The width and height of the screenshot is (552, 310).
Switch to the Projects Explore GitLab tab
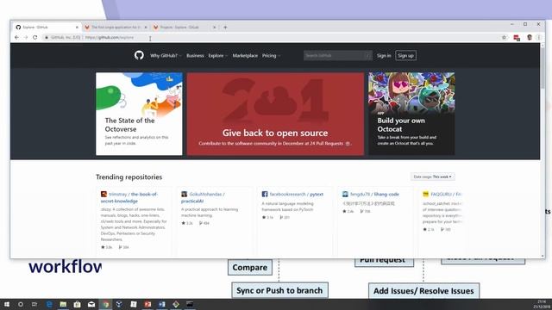tap(185, 27)
